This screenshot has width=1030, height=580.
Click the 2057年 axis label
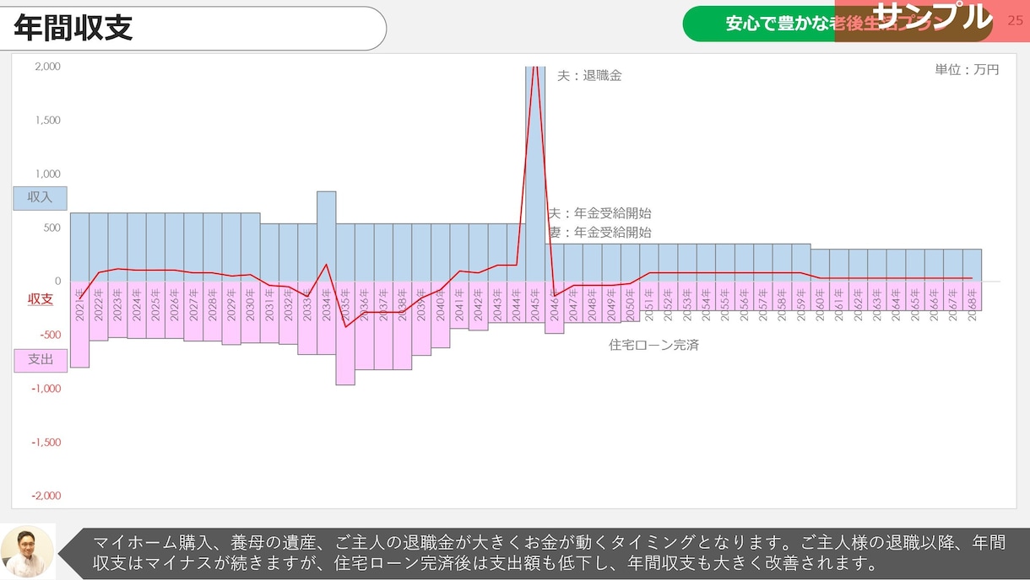pos(763,305)
